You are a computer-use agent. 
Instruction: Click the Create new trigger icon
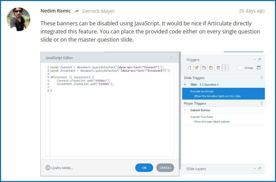[x=190, y=68]
